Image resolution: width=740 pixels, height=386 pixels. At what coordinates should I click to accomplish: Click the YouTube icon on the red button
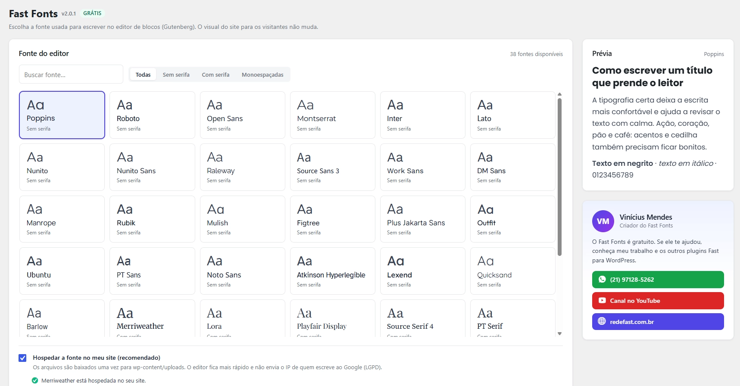point(602,301)
